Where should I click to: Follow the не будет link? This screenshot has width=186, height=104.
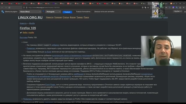(48, 52)
